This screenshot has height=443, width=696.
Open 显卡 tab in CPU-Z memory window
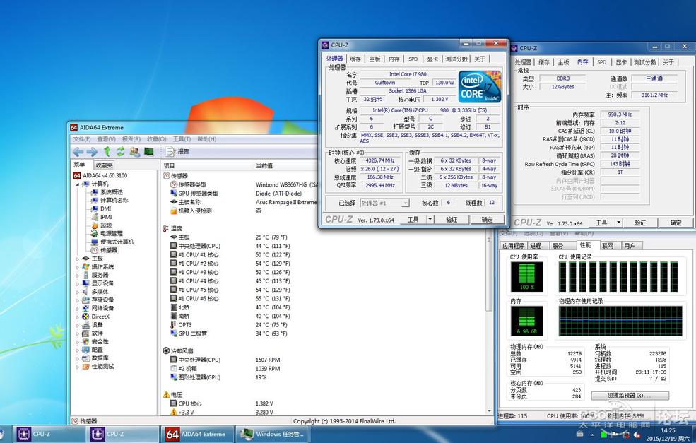click(x=621, y=62)
